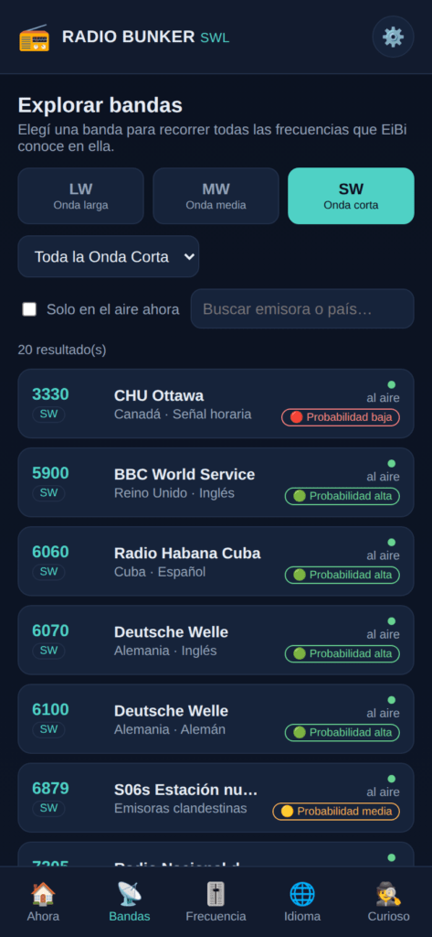Click the Buscar emisora o país field
432x937 pixels.
coord(302,309)
